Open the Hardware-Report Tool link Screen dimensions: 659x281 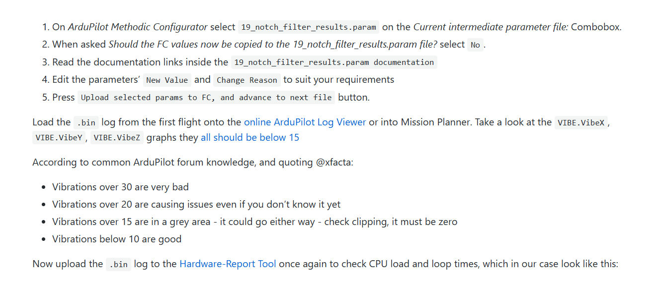click(x=228, y=264)
